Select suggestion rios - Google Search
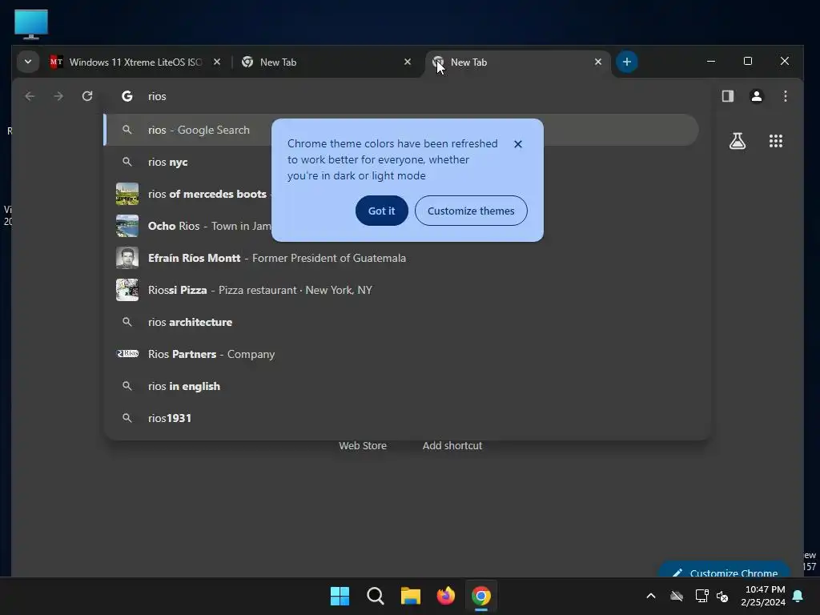This screenshot has height=615, width=820. point(401,130)
